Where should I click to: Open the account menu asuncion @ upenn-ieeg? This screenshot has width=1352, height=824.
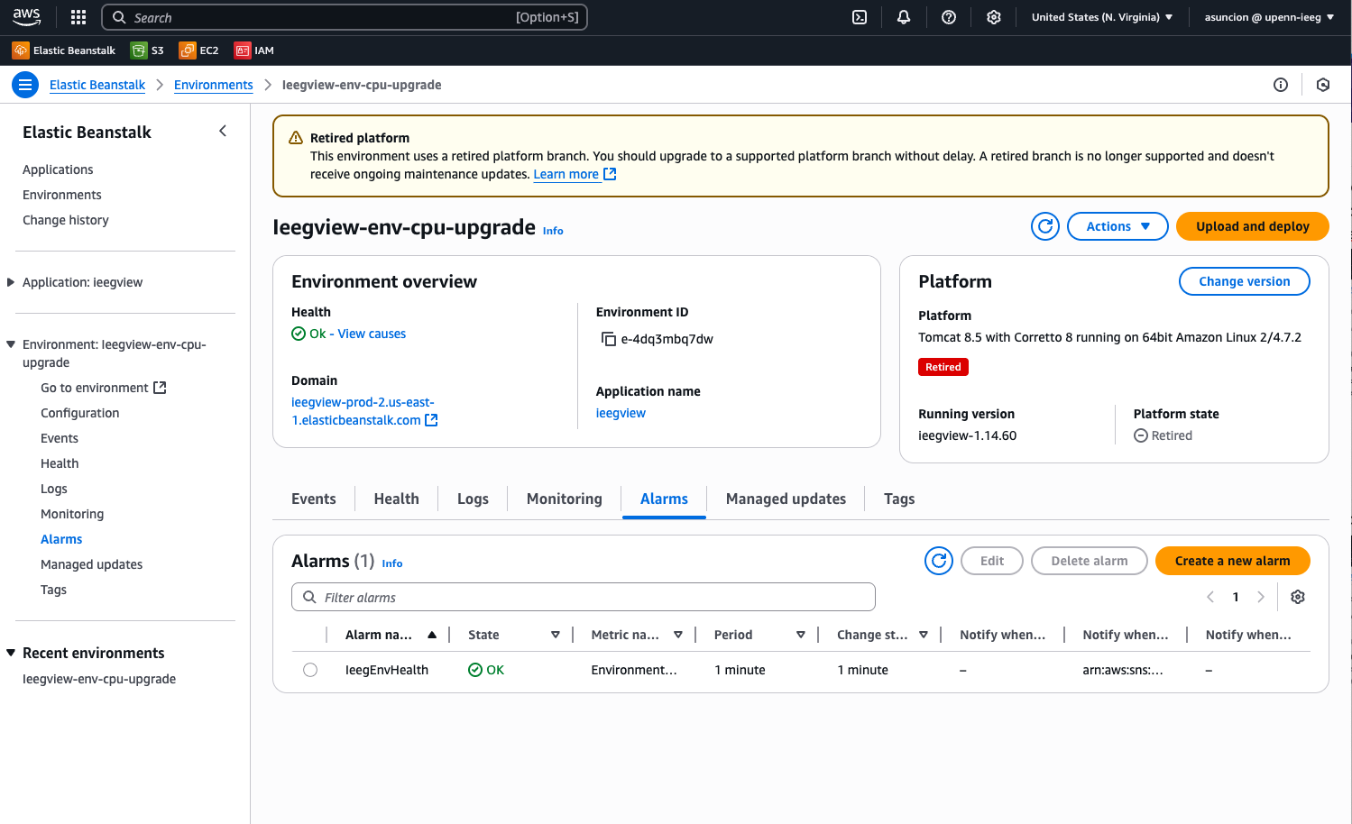[1269, 17]
